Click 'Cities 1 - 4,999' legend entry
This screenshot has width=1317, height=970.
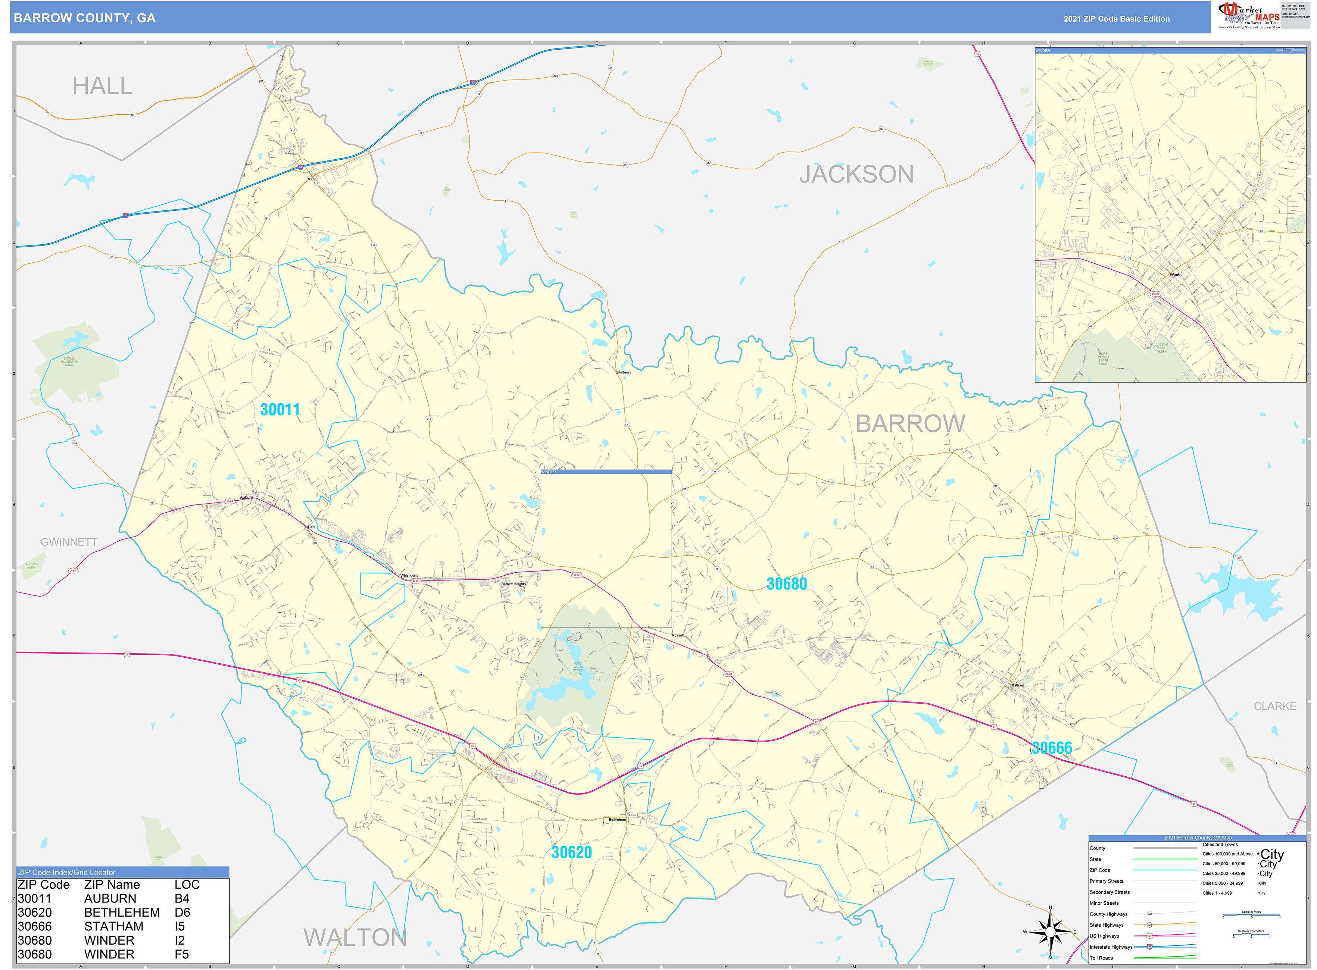pyautogui.click(x=1217, y=893)
